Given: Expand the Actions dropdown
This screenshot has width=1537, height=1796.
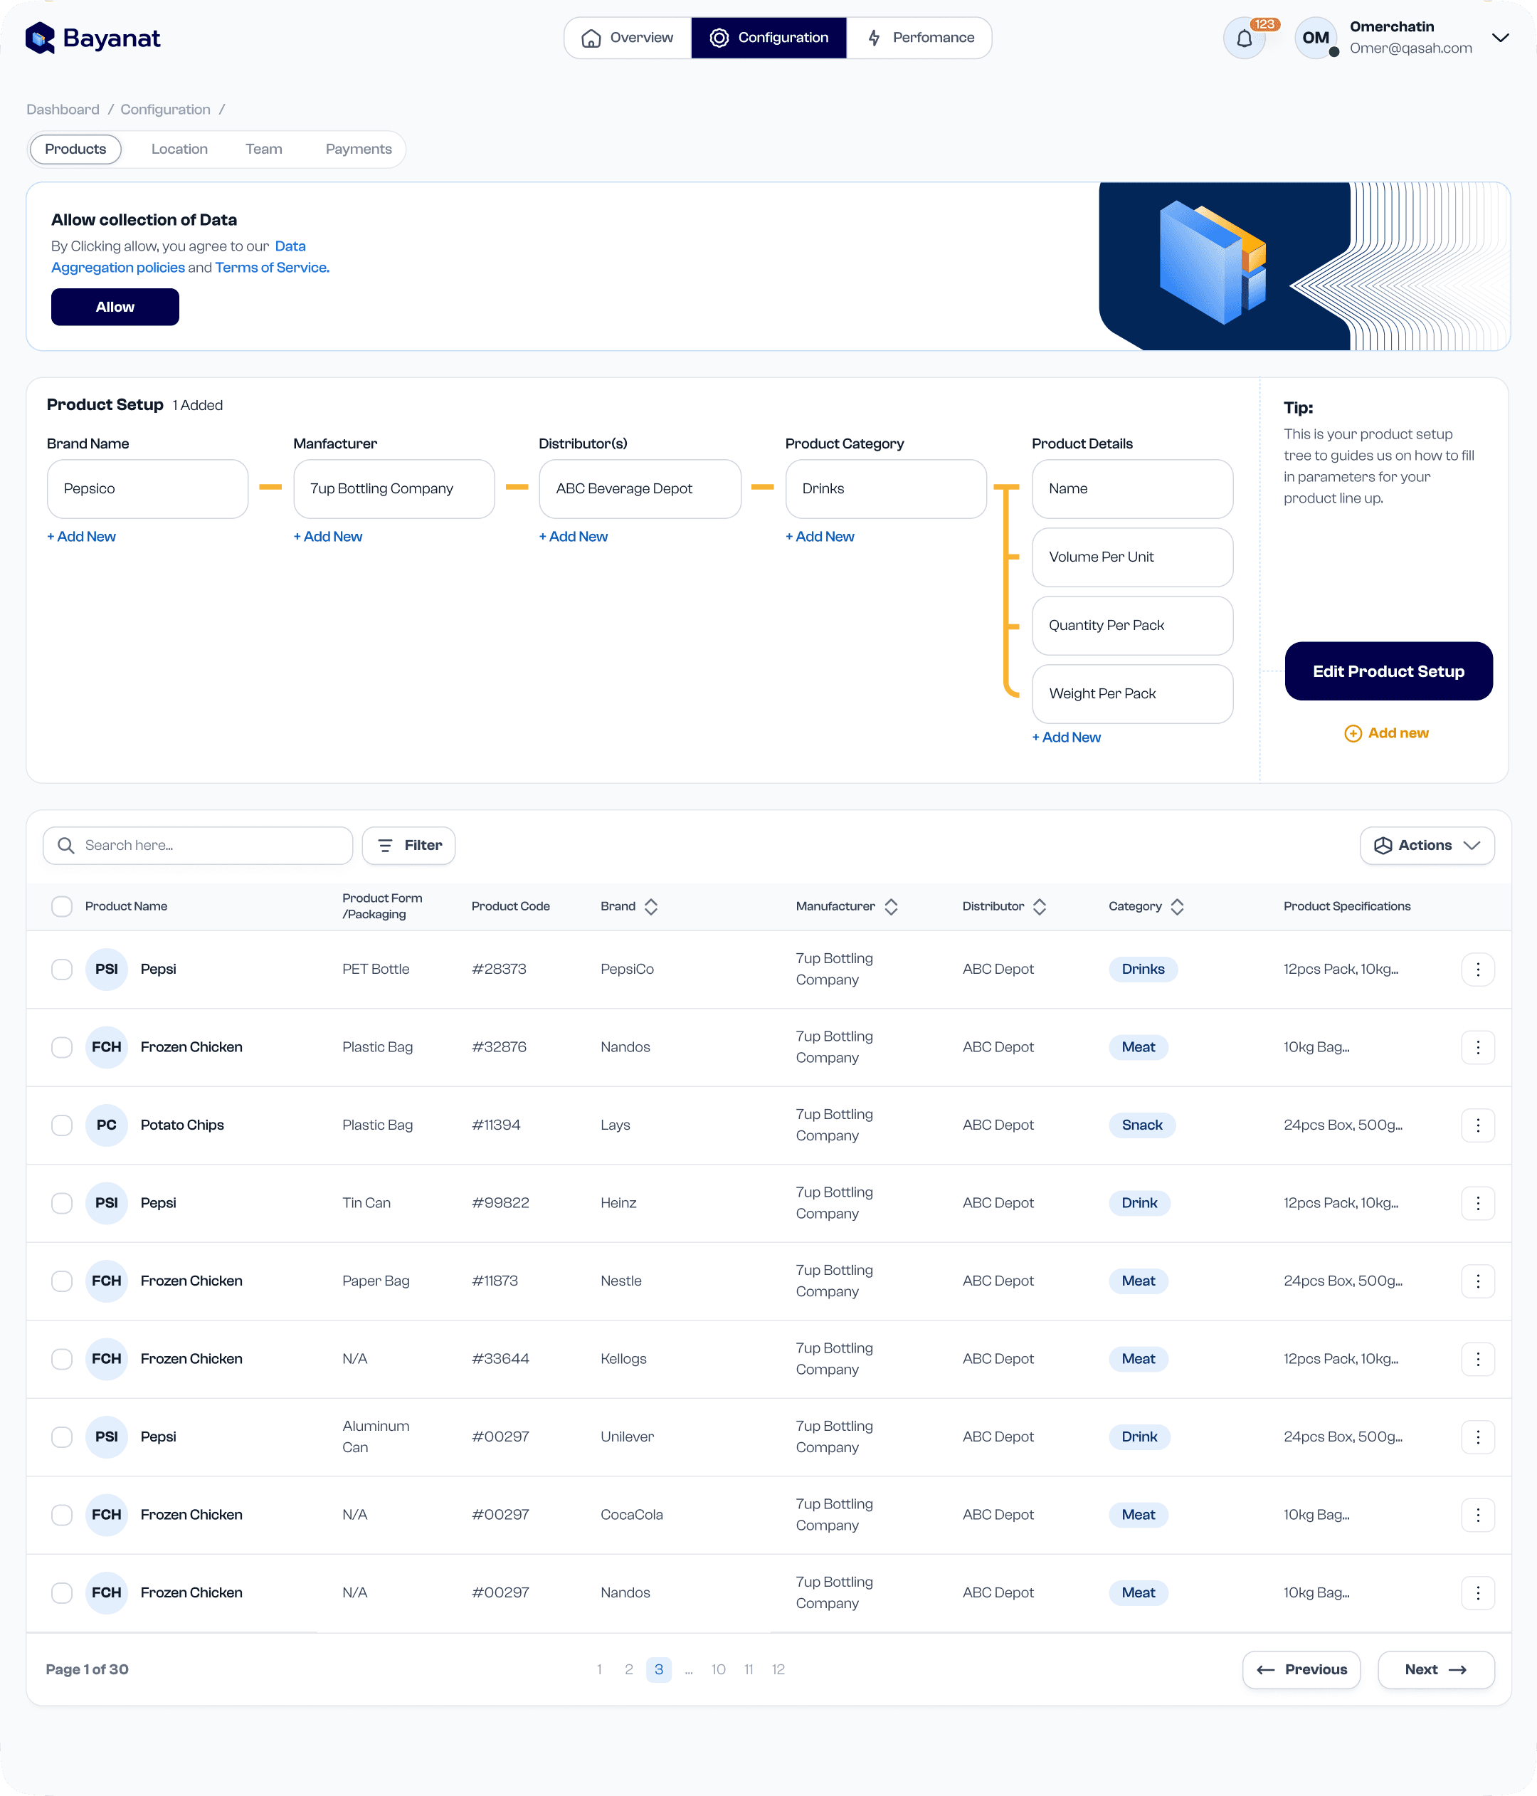Looking at the screenshot, I should click(1426, 845).
